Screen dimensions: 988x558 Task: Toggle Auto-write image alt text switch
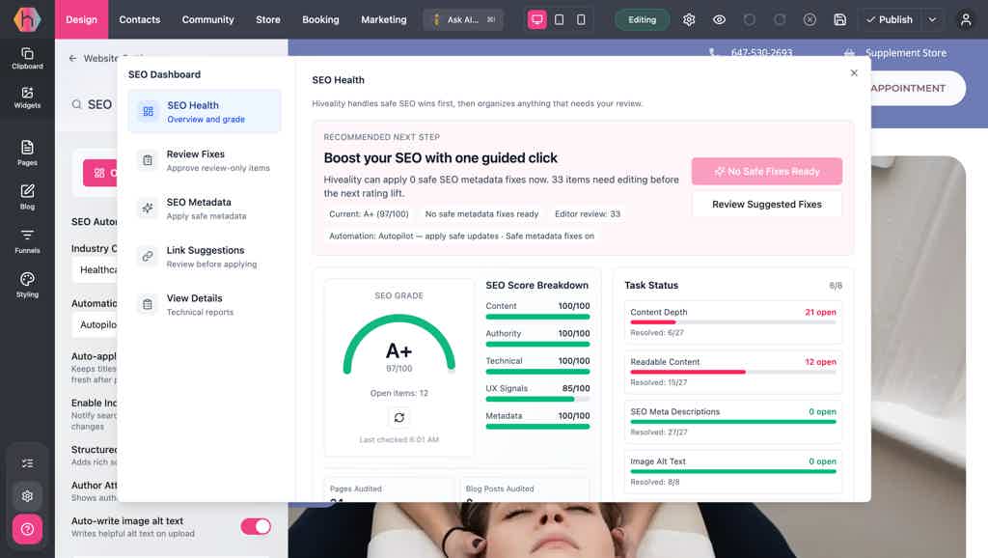256,526
